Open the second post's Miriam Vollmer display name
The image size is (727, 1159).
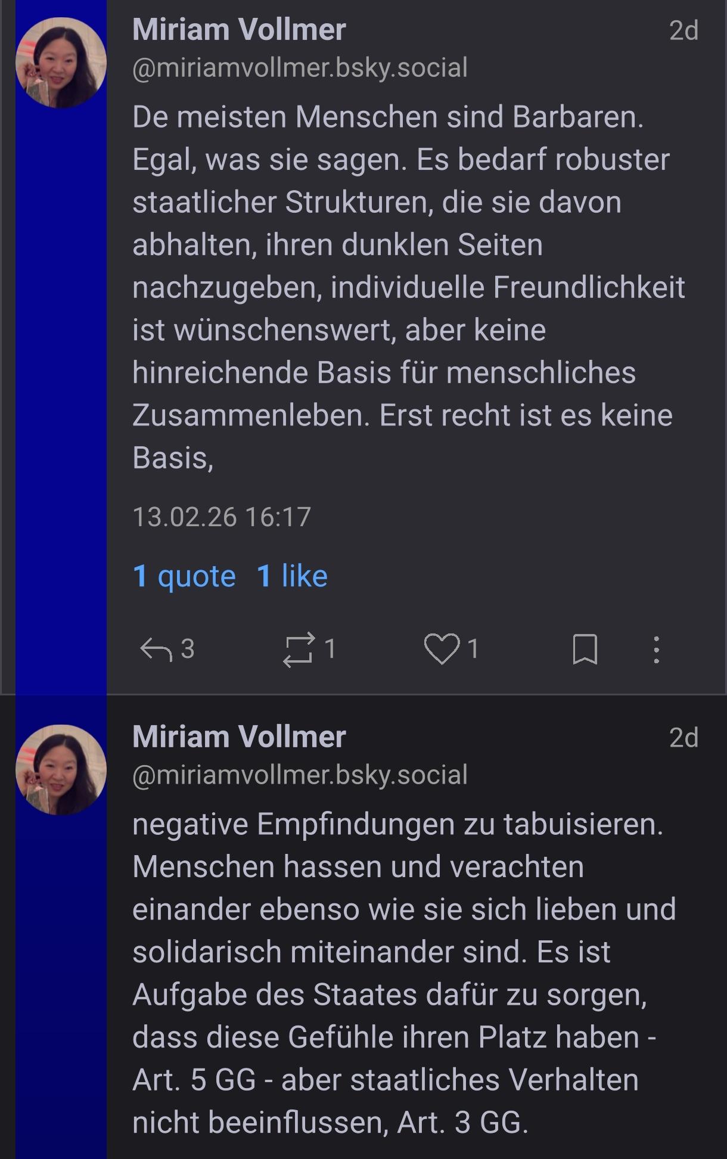[239, 737]
